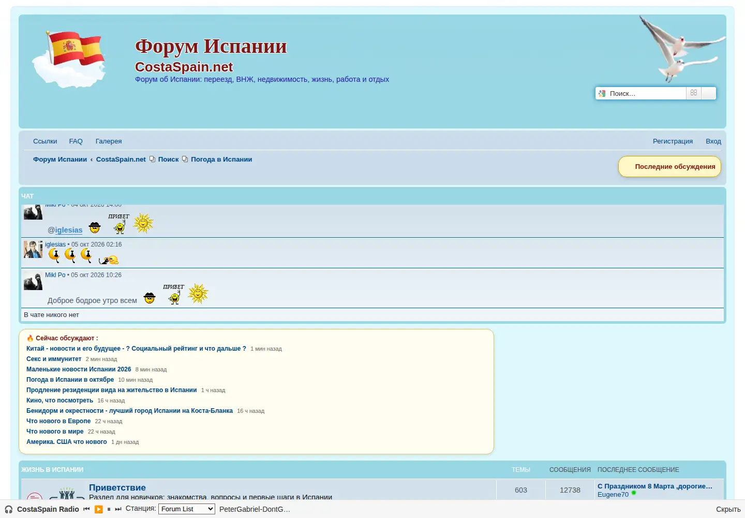
Task: Click the headphones icon in the radio bar
Action: 9,509
